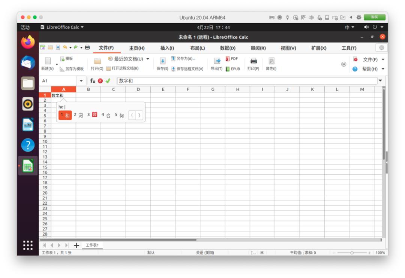Open LibreOffice Writer from the dock
This screenshot has width=405, height=278.
(x=28, y=125)
